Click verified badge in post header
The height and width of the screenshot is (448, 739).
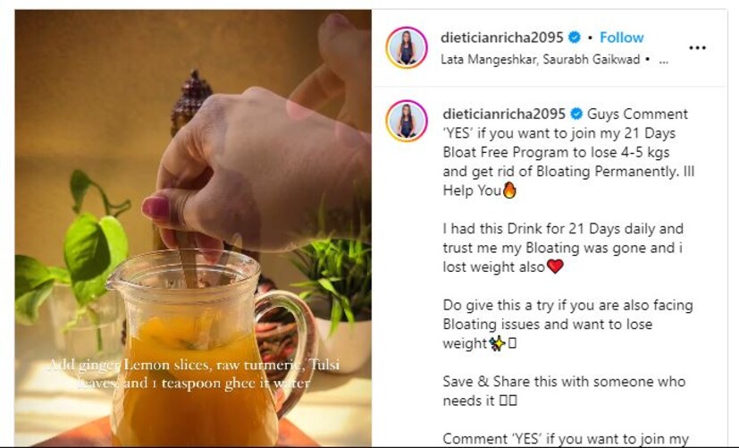click(574, 38)
